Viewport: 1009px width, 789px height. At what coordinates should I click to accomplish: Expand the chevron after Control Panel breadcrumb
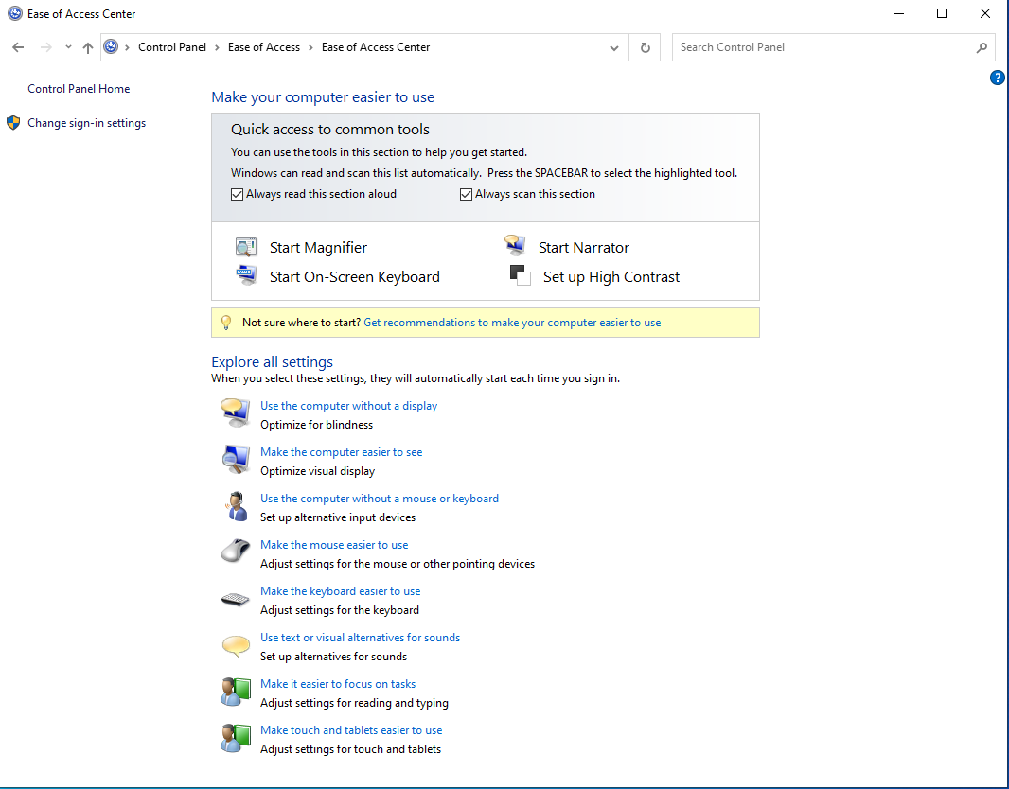coord(217,47)
